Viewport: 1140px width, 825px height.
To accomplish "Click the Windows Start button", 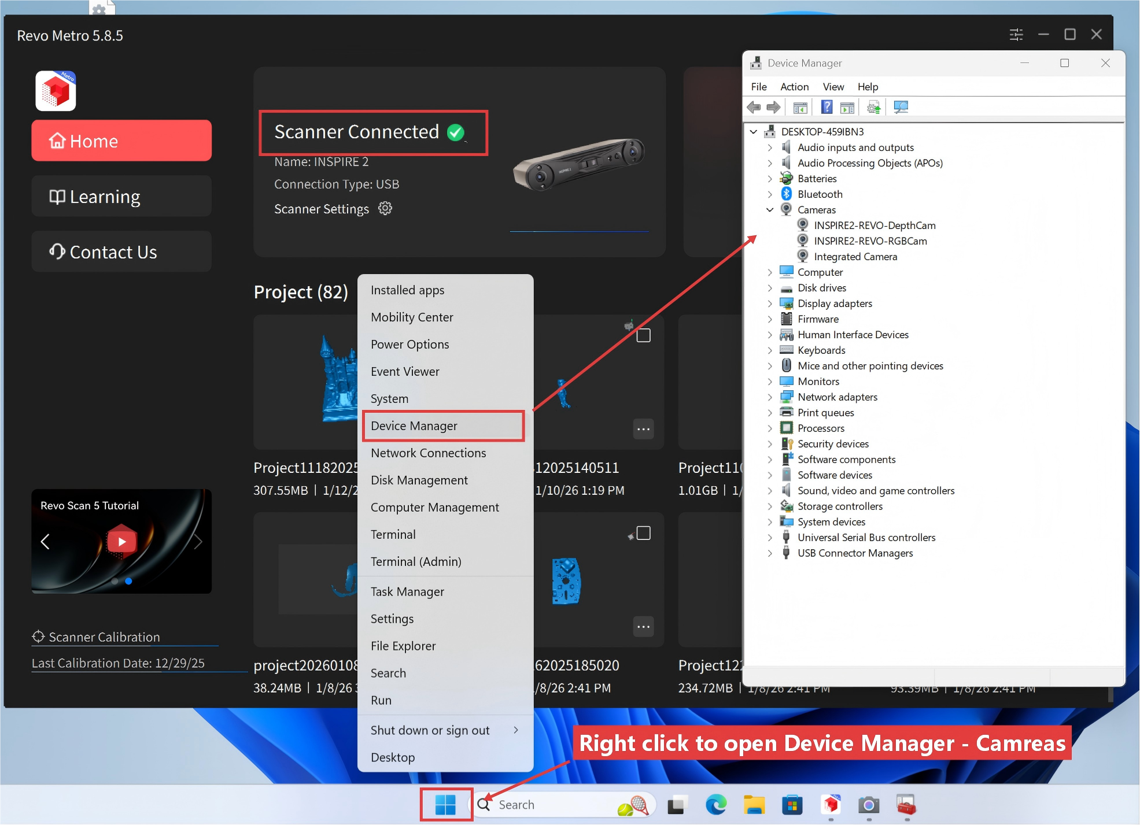I will tap(445, 805).
